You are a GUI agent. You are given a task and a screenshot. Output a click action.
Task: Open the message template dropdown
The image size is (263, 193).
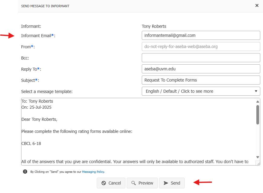click(x=201, y=91)
